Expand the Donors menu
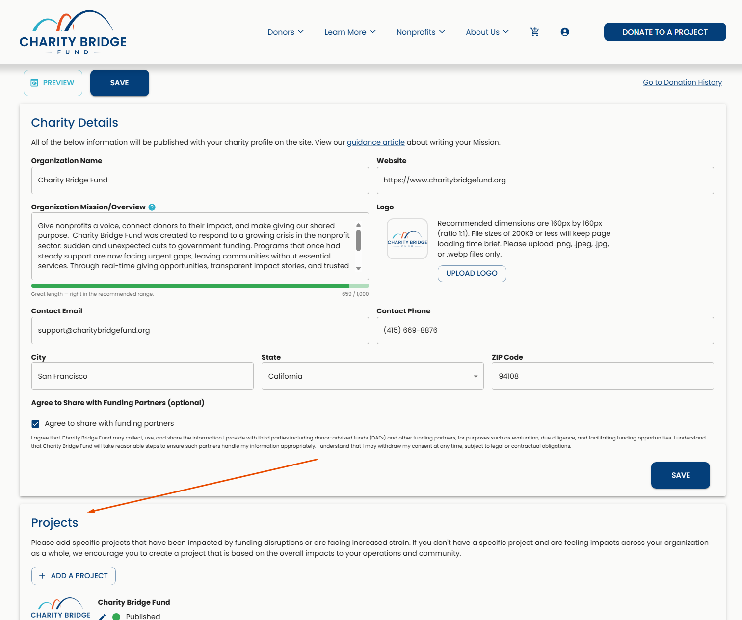The image size is (742, 620). [x=286, y=32]
